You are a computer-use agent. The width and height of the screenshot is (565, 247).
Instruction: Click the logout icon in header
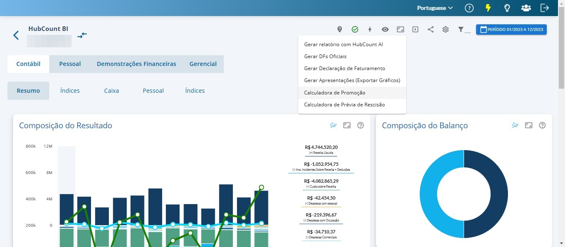545,8
